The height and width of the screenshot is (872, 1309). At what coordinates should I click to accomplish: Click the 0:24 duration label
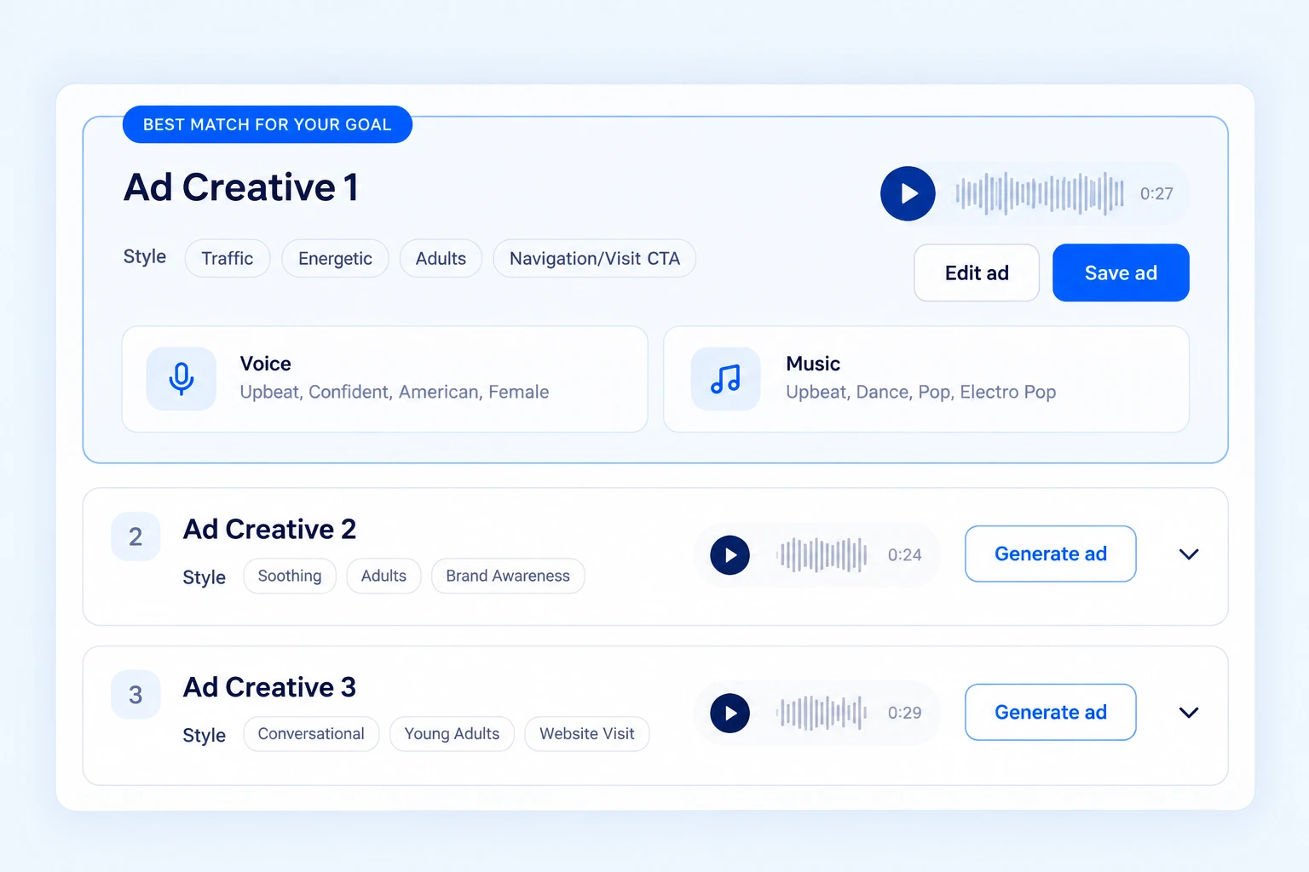point(905,555)
